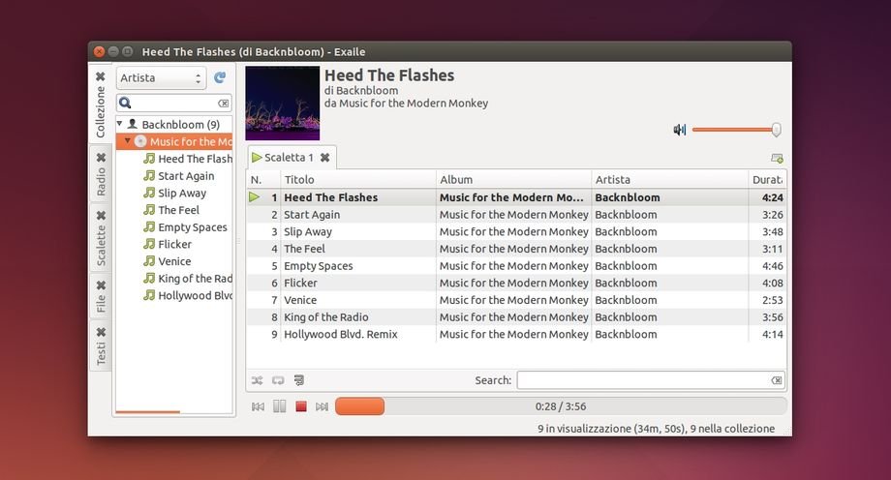The image size is (891, 480).
Task: Skip to the next track
Action: [323, 406]
